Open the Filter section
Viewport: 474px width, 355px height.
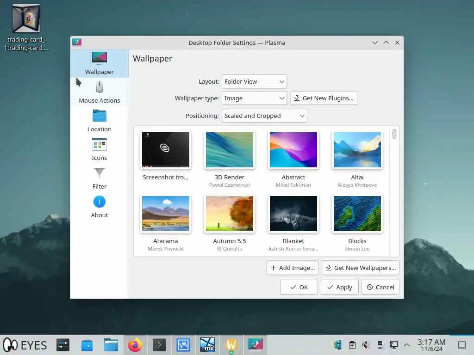click(99, 178)
